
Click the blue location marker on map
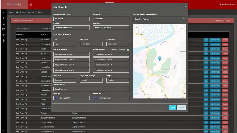(x=159, y=58)
